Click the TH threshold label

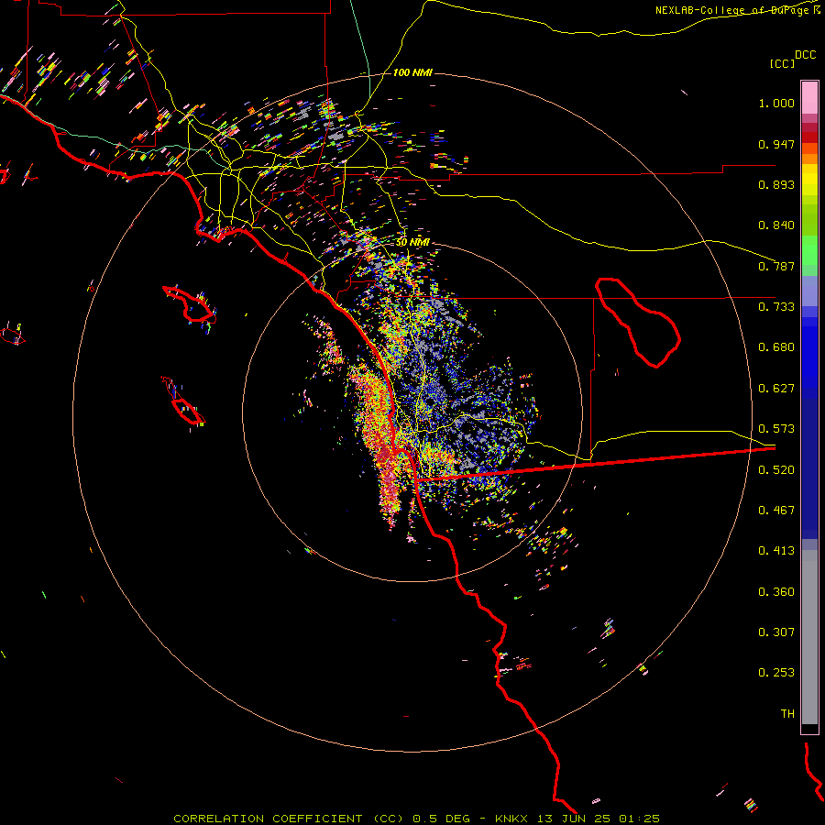[787, 714]
